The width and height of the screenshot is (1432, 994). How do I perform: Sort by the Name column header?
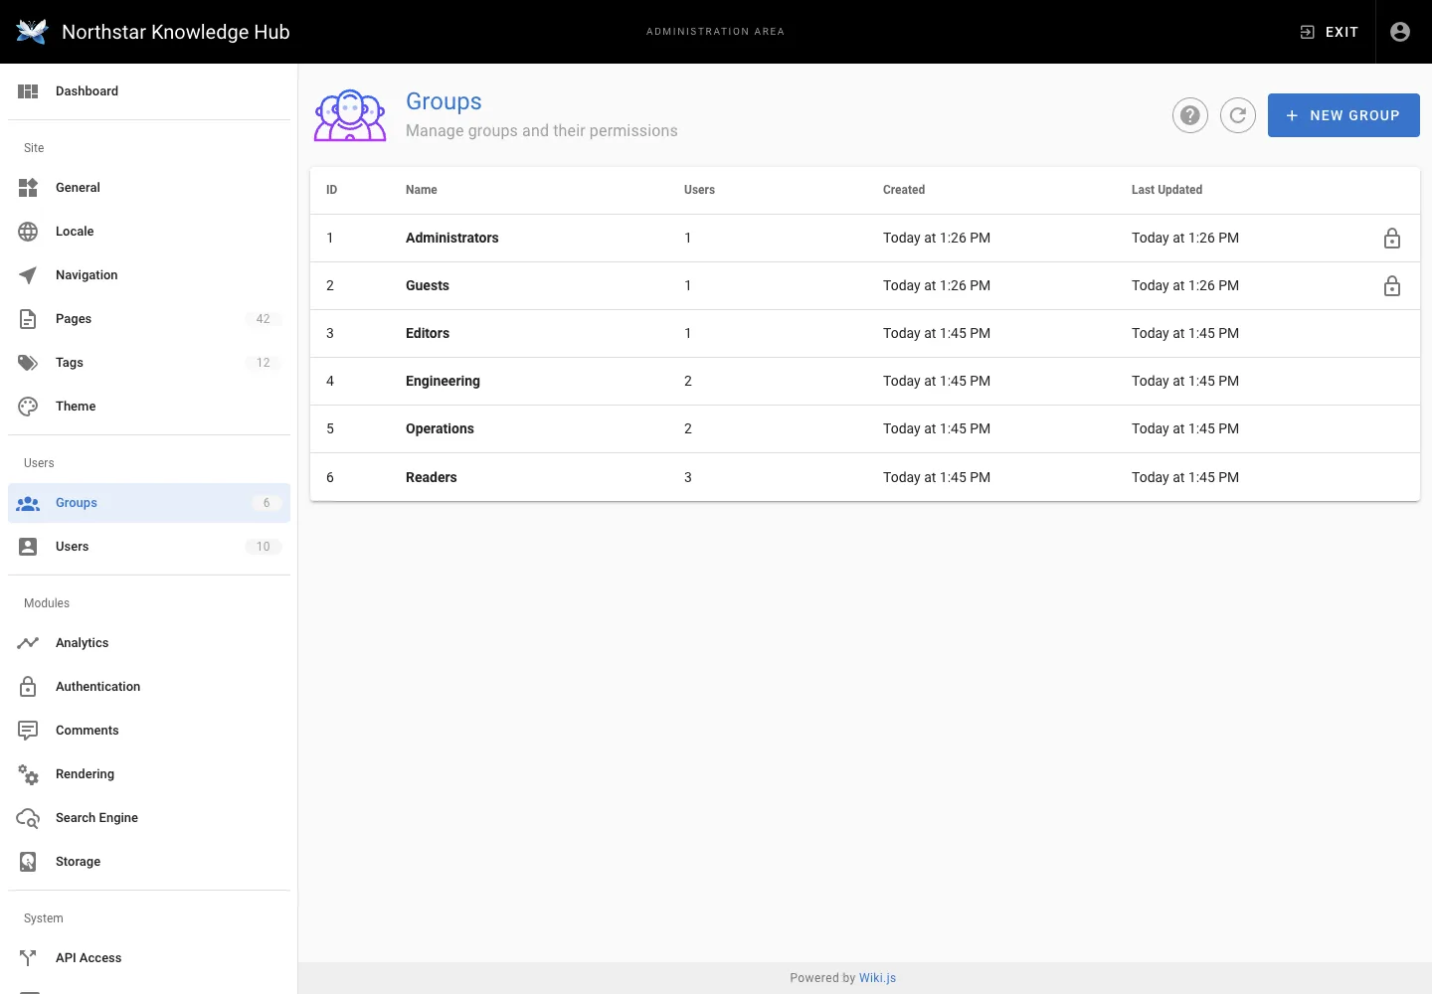point(422,190)
